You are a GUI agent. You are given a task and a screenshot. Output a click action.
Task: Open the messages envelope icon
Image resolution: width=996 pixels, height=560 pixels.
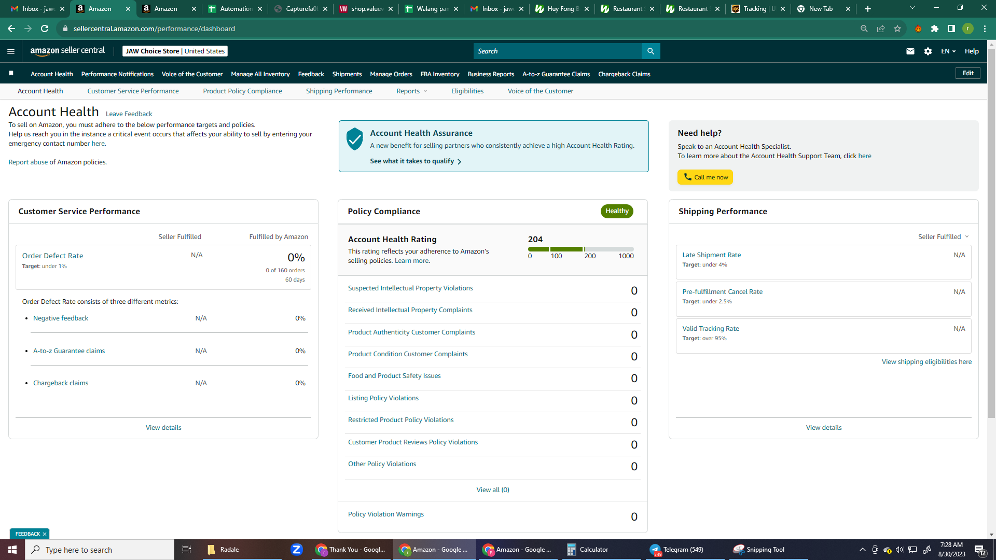910,51
